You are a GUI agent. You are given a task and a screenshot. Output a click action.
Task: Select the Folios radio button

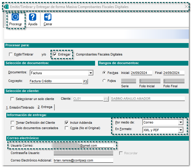104,81
